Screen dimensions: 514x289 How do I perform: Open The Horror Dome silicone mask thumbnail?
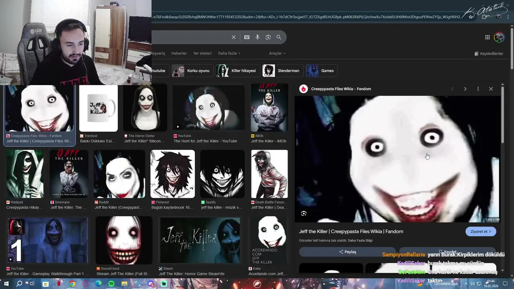[145, 108]
